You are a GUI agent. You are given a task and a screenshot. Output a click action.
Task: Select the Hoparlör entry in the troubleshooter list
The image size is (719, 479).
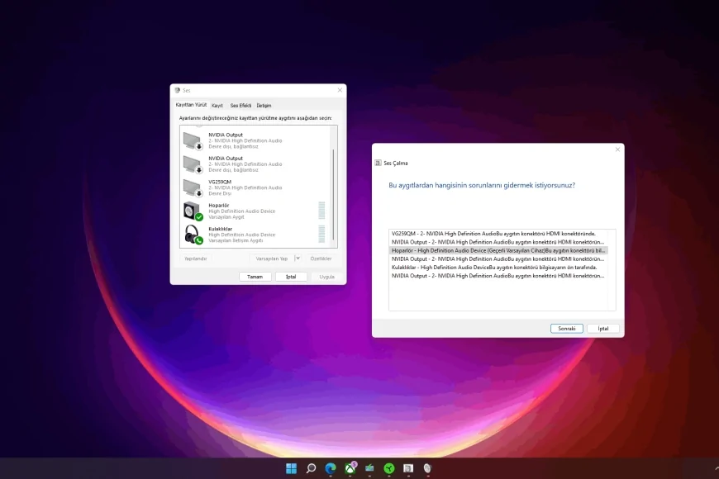tap(496, 250)
